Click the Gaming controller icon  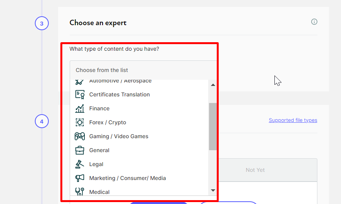[80, 136]
